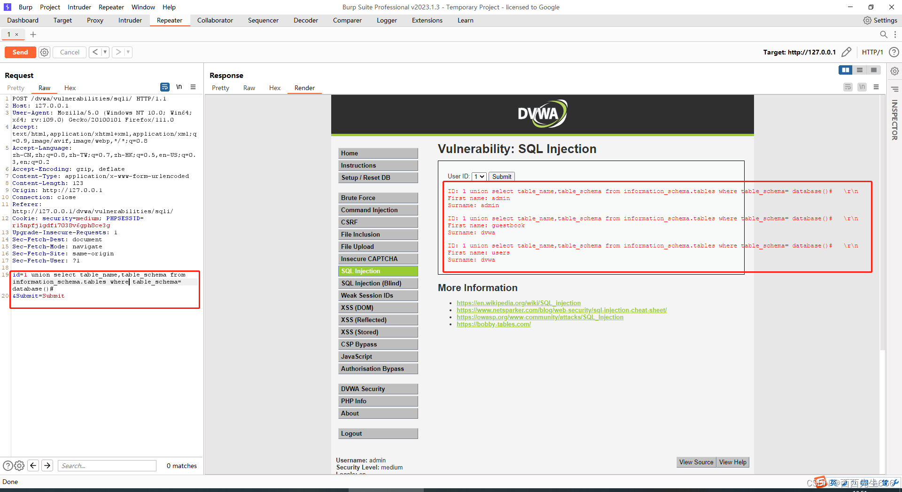
Task: Open the Wikipedia SQL_injection link
Action: click(x=519, y=303)
